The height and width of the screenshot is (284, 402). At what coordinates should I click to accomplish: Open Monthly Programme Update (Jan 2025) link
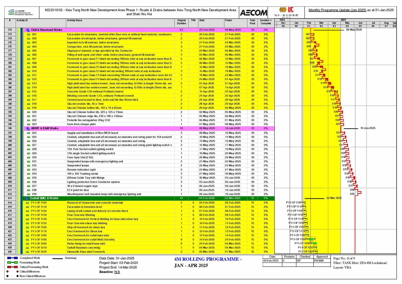point(337,10)
